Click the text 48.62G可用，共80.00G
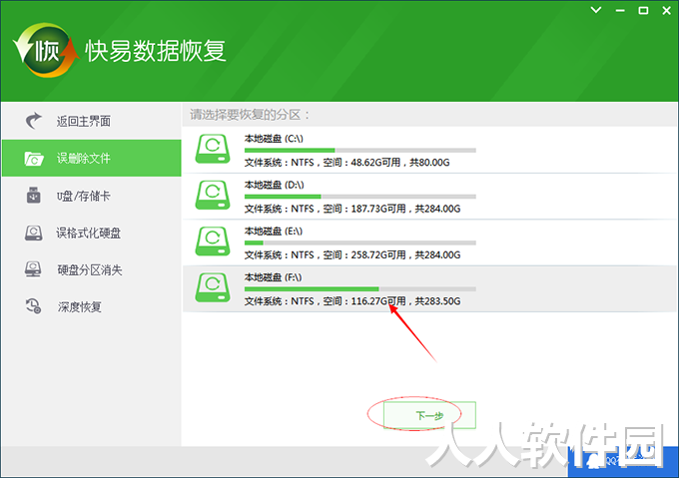 pos(400,163)
